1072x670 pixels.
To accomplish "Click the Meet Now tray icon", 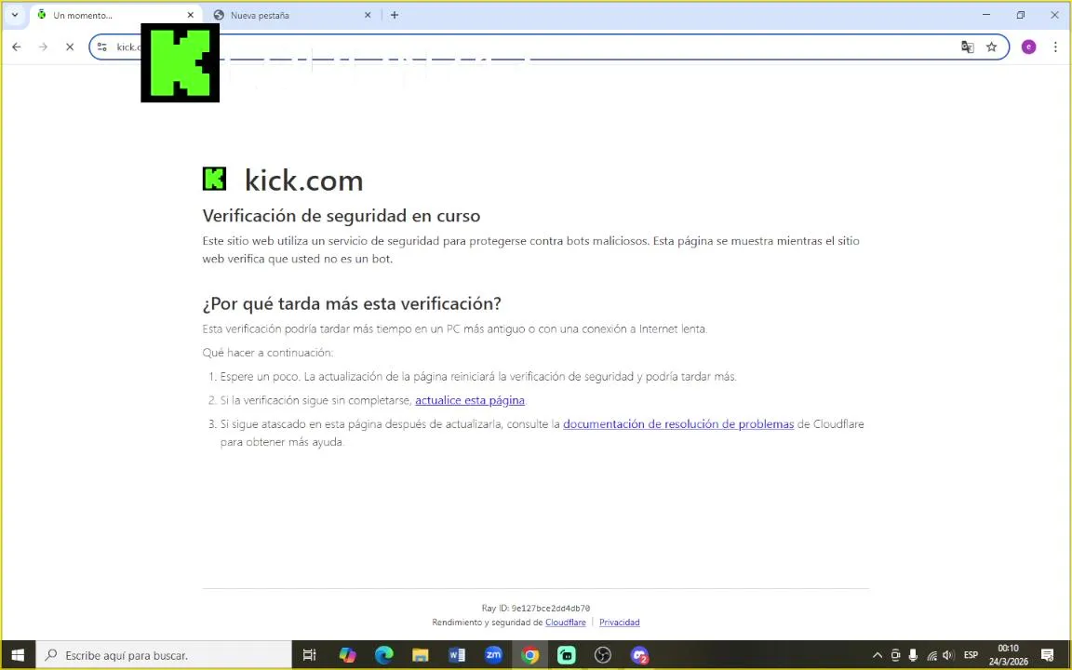I will point(895,655).
